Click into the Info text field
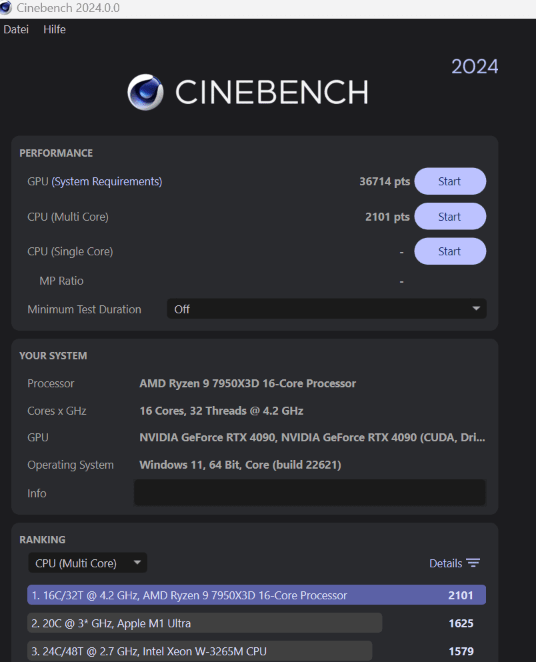The height and width of the screenshot is (662, 536). [x=310, y=493]
